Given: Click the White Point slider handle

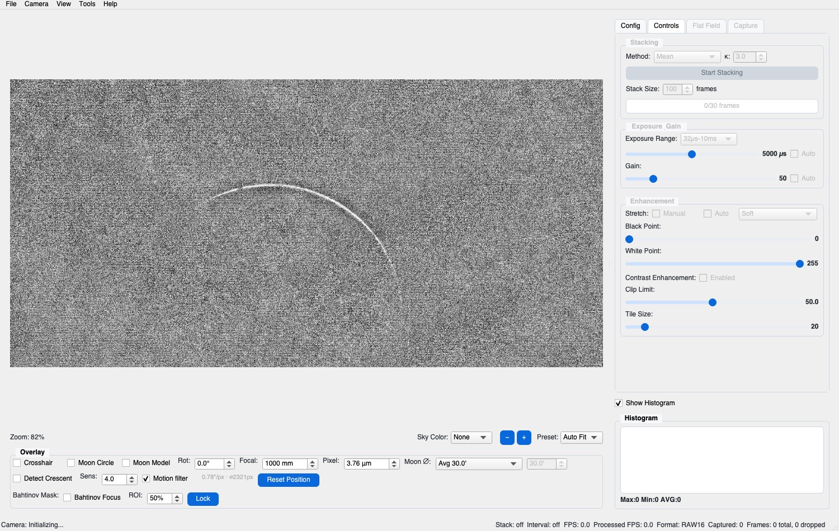Looking at the screenshot, I should pyautogui.click(x=800, y=264).
